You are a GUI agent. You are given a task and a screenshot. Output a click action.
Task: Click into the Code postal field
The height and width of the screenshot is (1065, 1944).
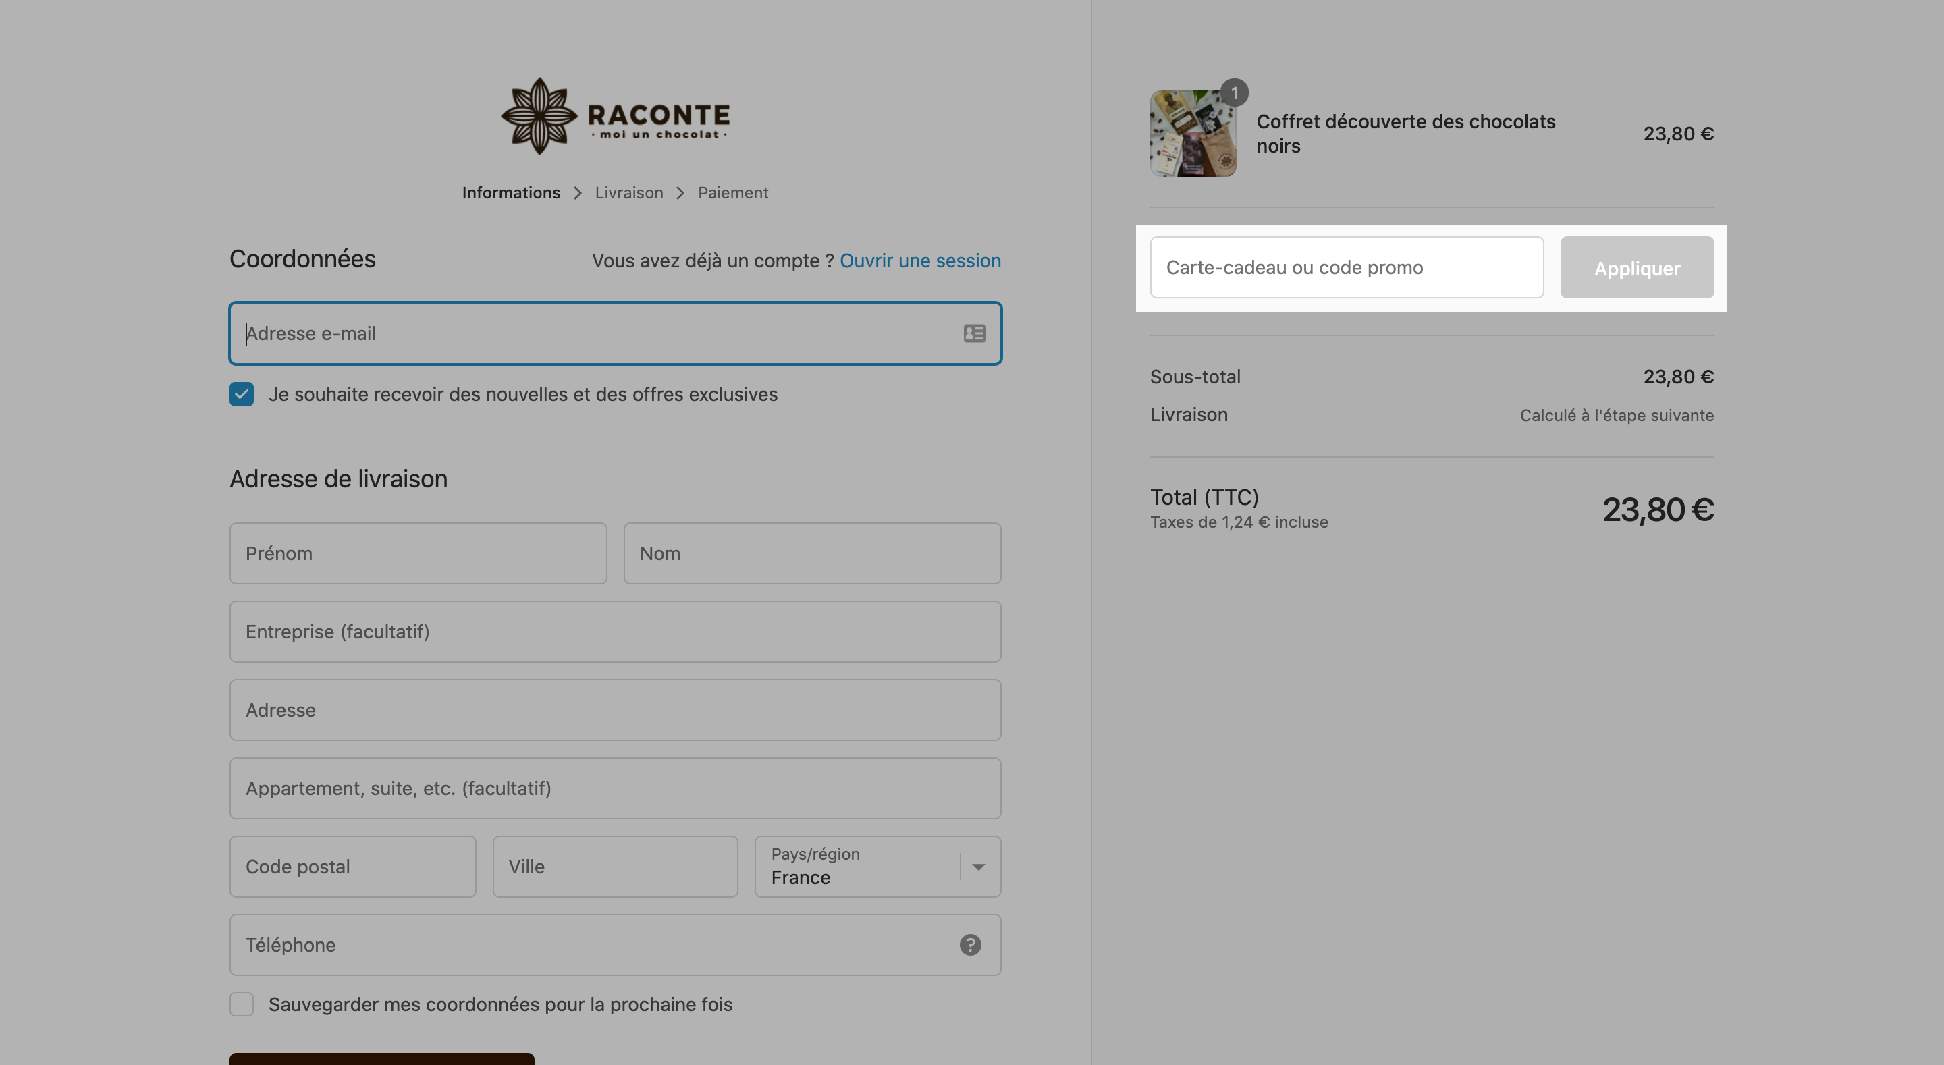(x=352, y=867)
